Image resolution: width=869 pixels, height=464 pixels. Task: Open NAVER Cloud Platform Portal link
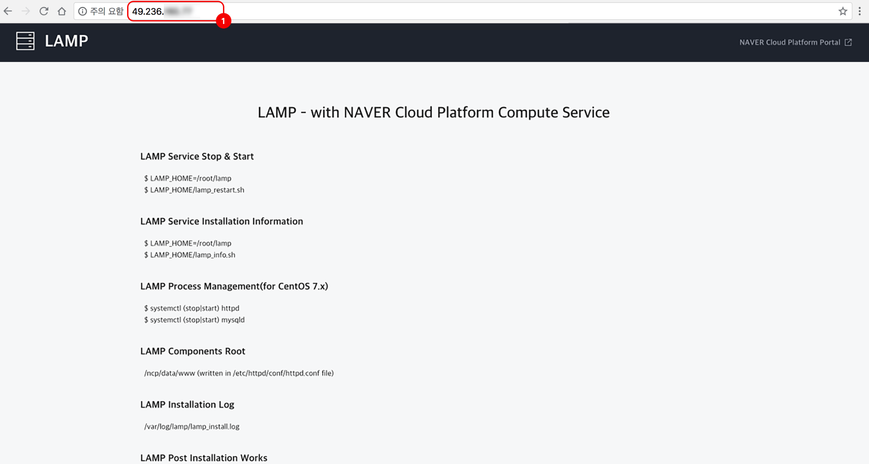(789, 42)
